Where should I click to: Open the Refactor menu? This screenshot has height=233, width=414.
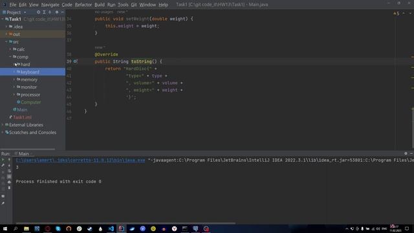click(x=83, y=5)
